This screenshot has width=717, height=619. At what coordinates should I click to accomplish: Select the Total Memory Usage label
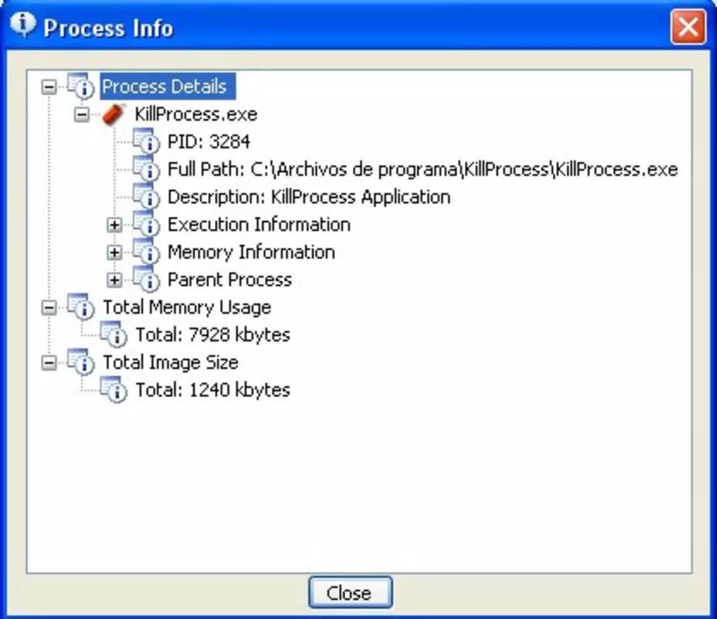[x=186, y=307]
